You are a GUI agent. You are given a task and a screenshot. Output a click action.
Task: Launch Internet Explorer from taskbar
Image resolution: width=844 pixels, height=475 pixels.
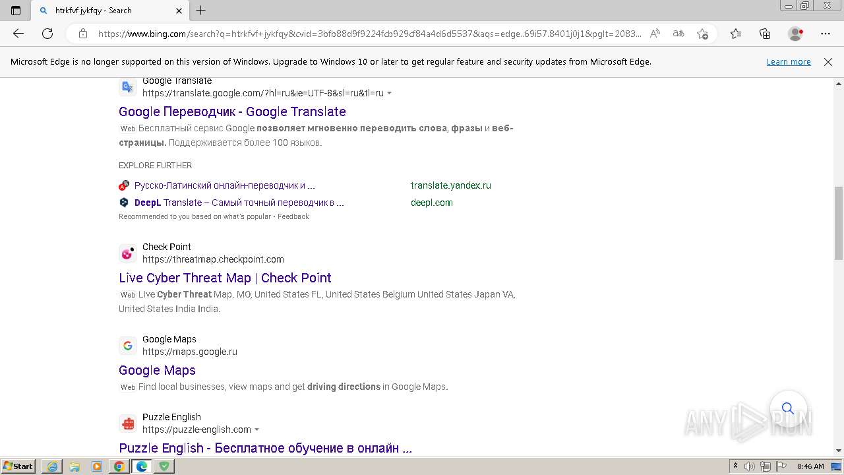52,466
